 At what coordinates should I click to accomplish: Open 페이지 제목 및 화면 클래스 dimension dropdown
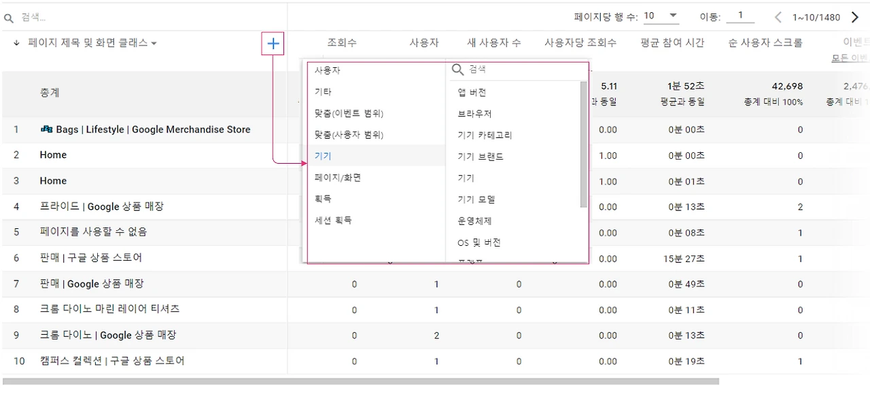click(92, 43)
